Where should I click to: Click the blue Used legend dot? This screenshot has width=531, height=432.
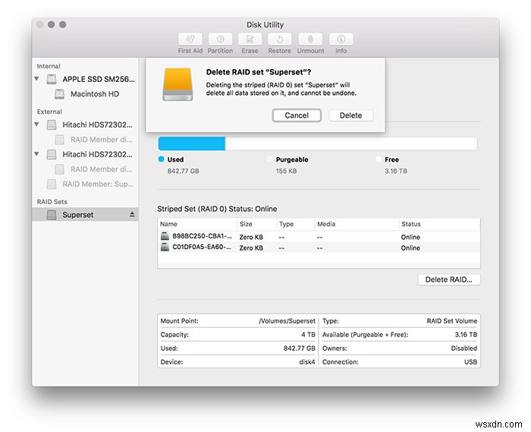(161, 159)
